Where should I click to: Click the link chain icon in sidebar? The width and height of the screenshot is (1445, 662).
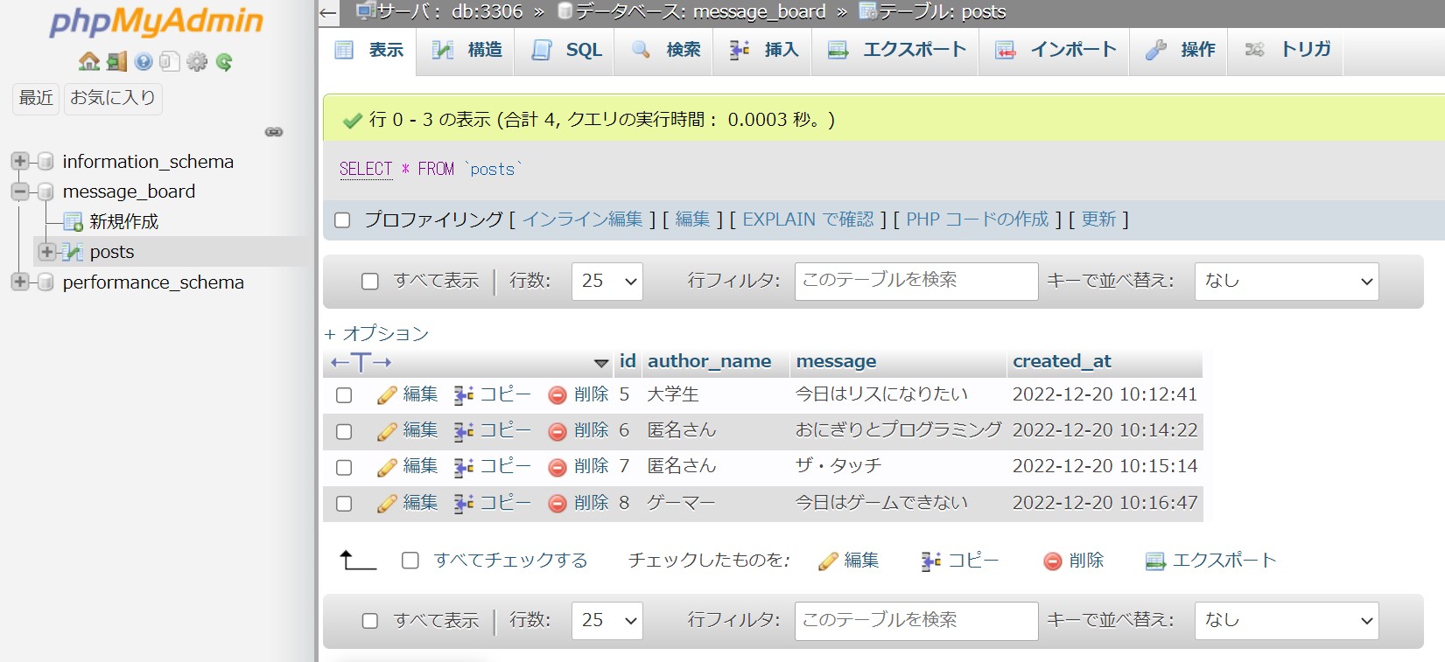274,132
